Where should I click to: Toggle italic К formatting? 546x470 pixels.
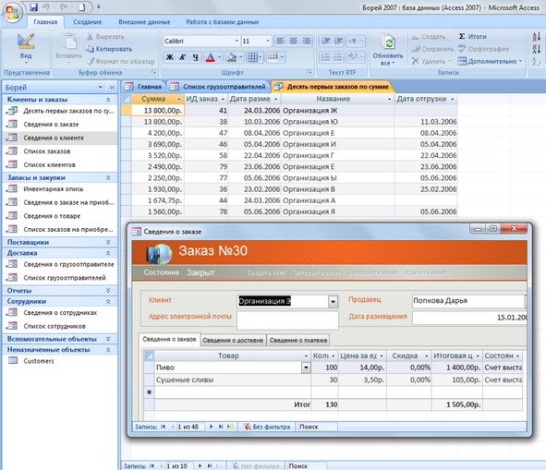(183, 57)
